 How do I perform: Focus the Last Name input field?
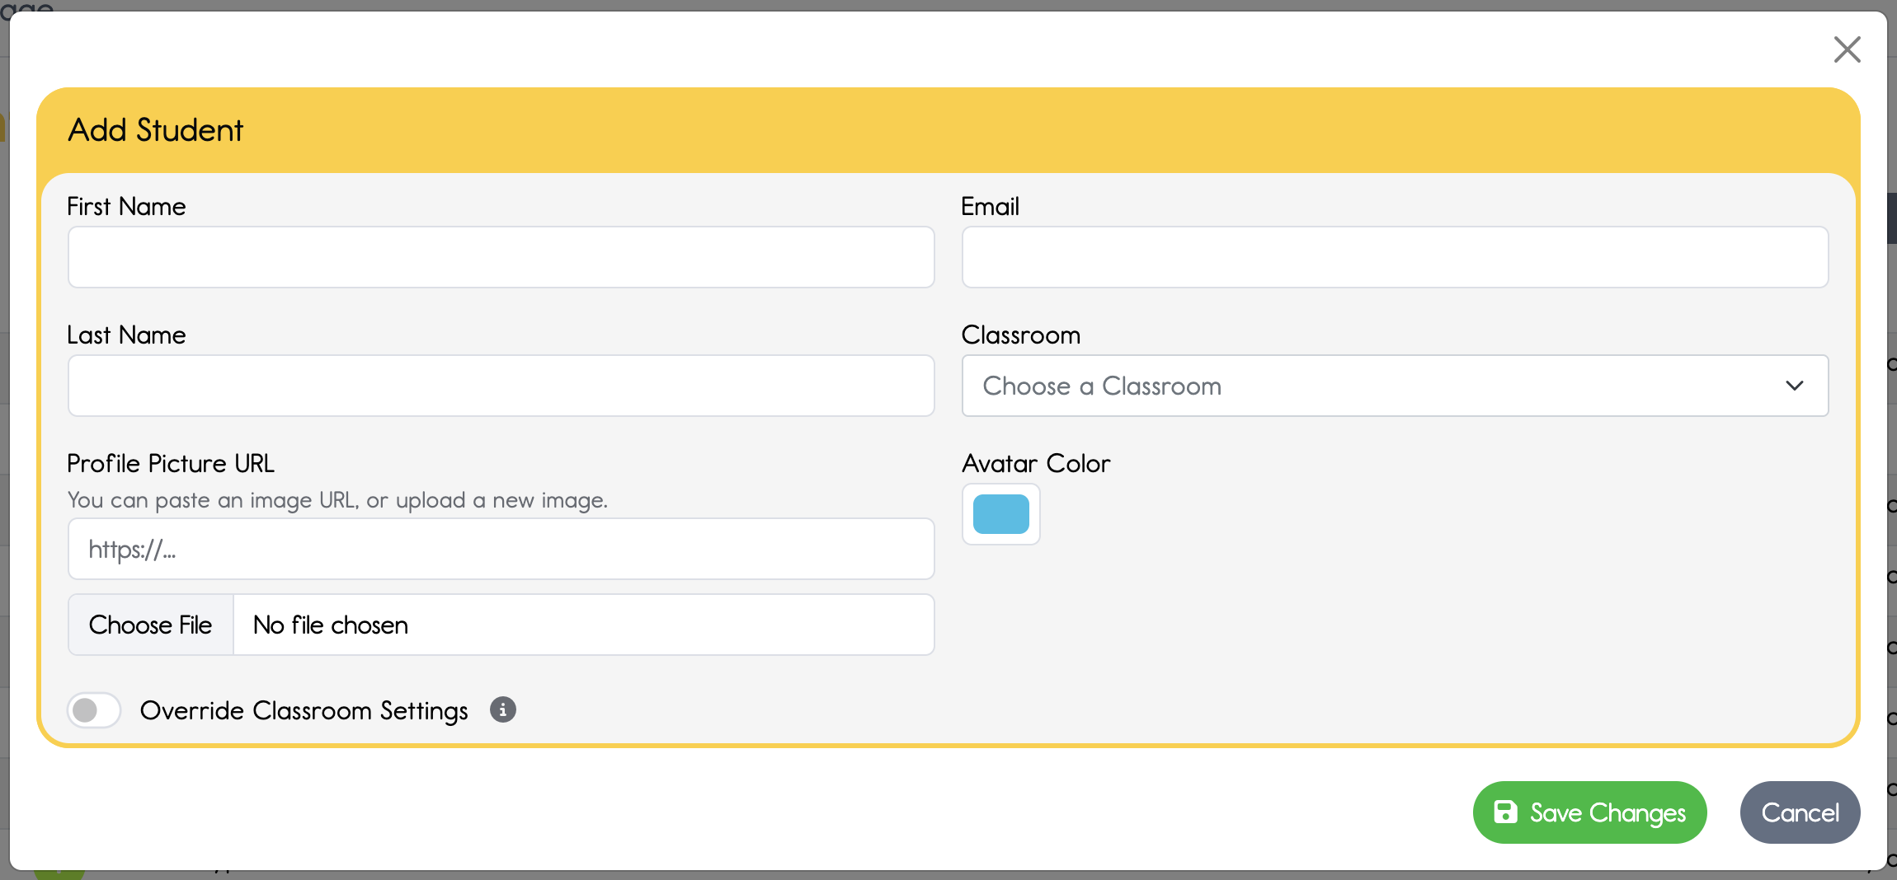point(499,385)
